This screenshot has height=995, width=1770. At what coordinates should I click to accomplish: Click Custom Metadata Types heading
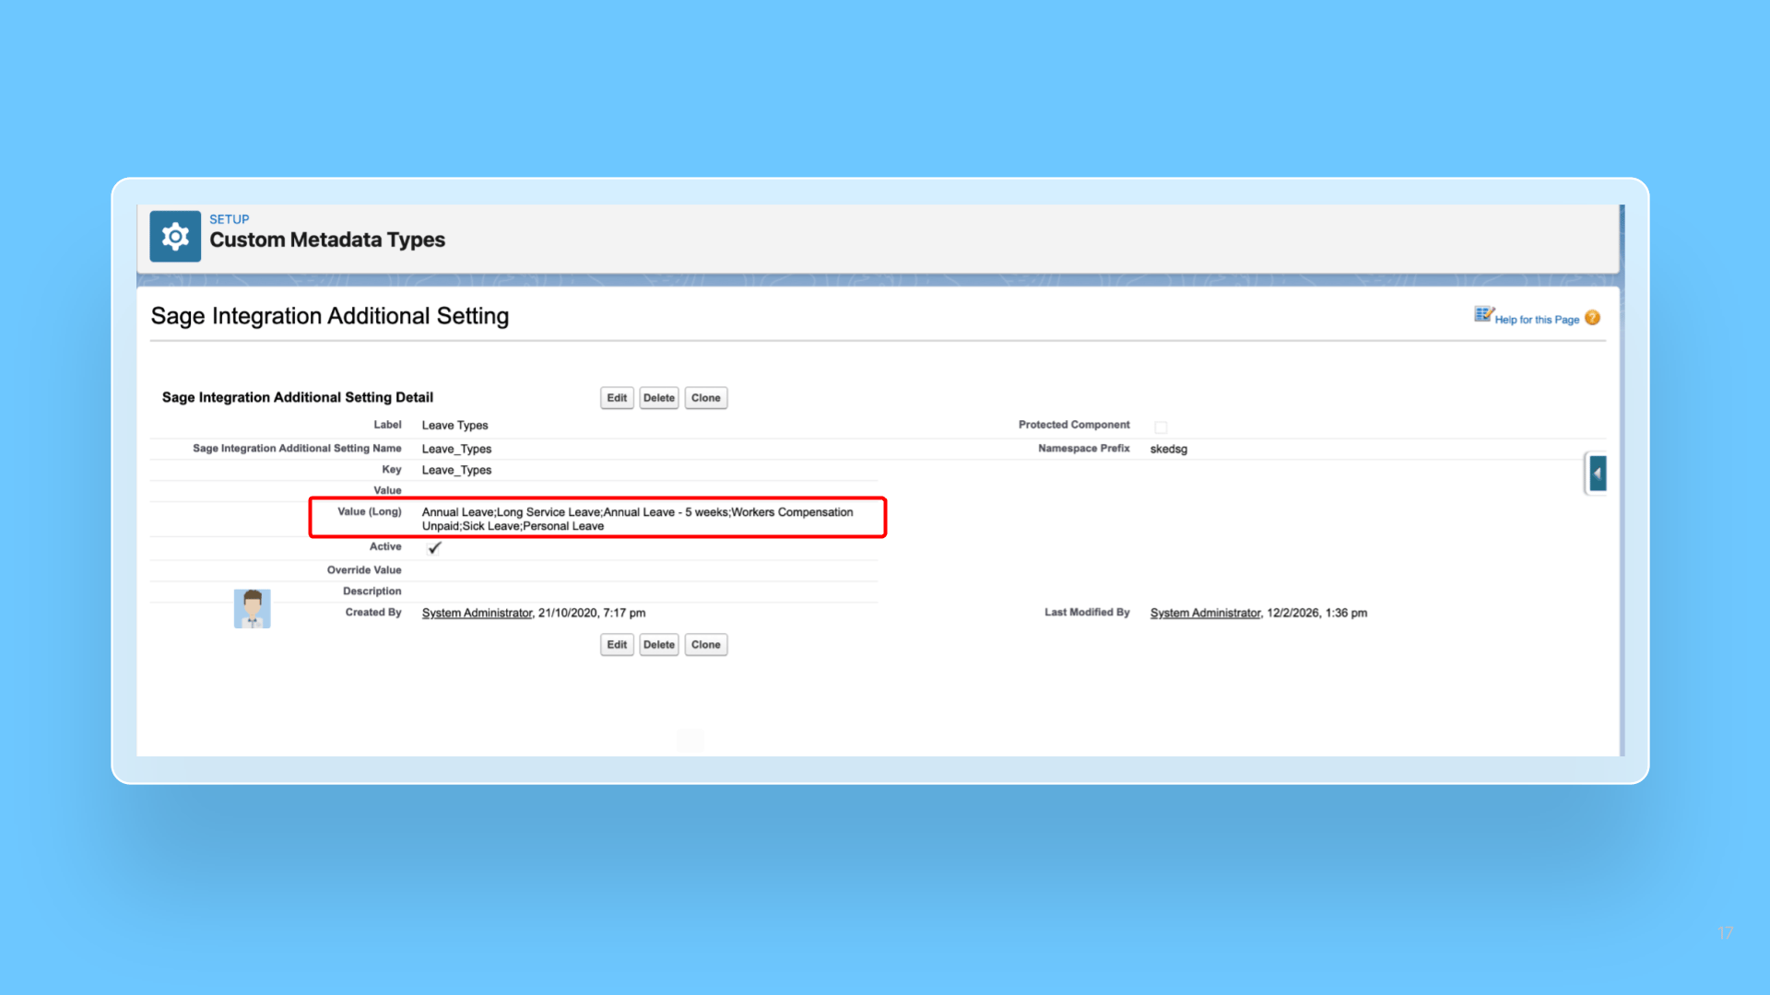click(x=327, y=240)
